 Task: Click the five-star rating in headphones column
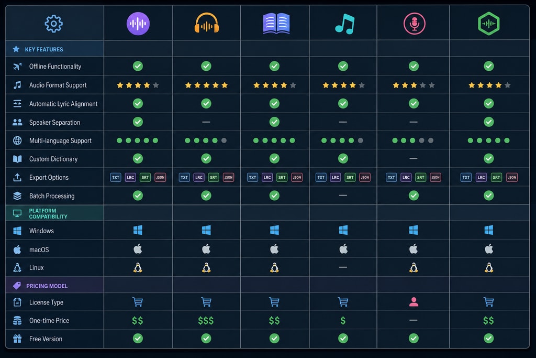coord(206,85)
